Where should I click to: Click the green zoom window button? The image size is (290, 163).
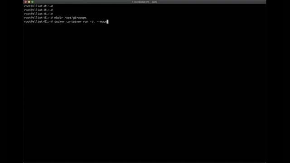pos(32,2)
